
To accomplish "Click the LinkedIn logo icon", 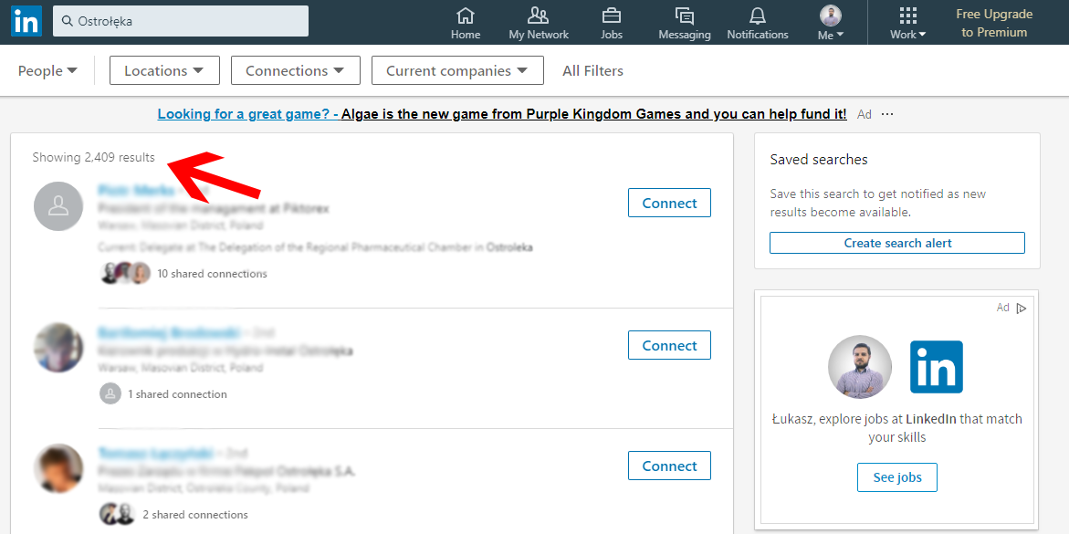I will 26,21.
